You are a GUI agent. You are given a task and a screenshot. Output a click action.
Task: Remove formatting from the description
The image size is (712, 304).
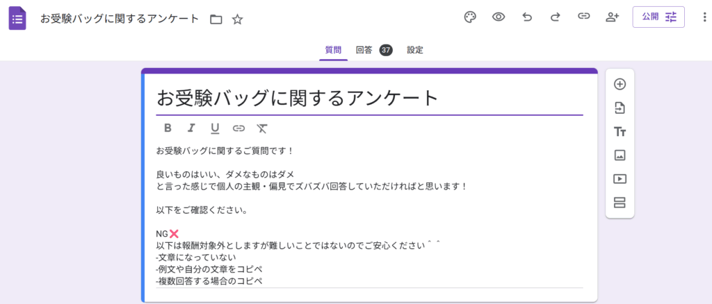pos(262,128)
